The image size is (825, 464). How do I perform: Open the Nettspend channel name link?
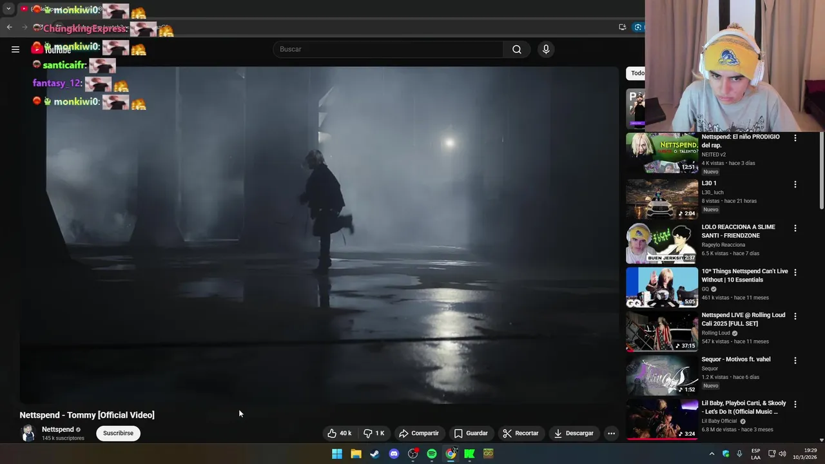click(x=58, y=429)
